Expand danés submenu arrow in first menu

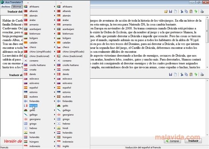(54, 74)
